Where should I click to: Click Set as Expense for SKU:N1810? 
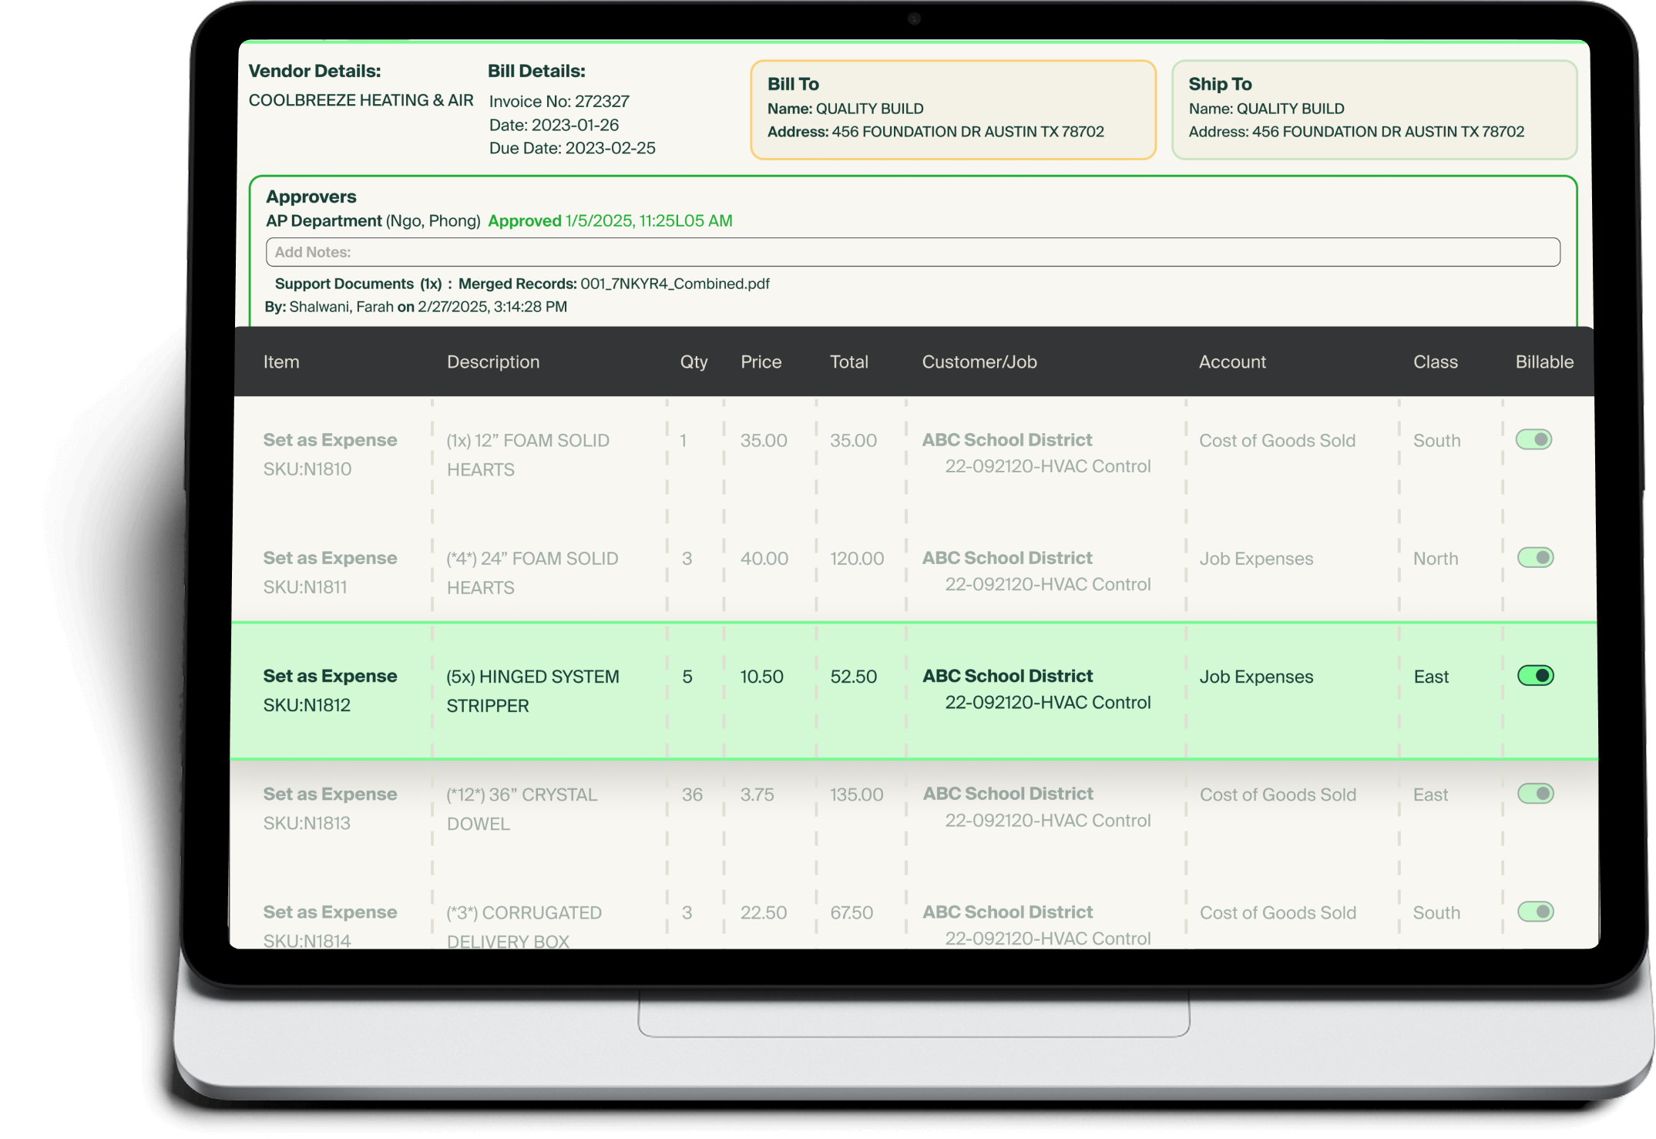pos(330,440)
